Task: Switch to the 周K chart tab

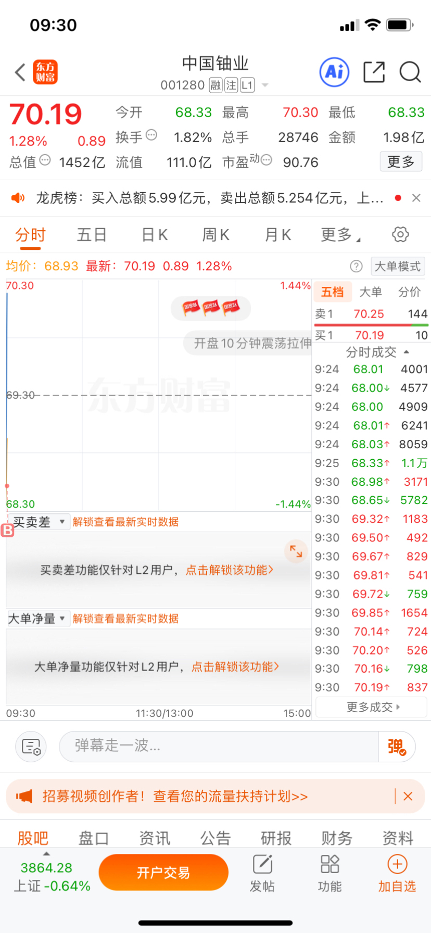Action: 216,235
